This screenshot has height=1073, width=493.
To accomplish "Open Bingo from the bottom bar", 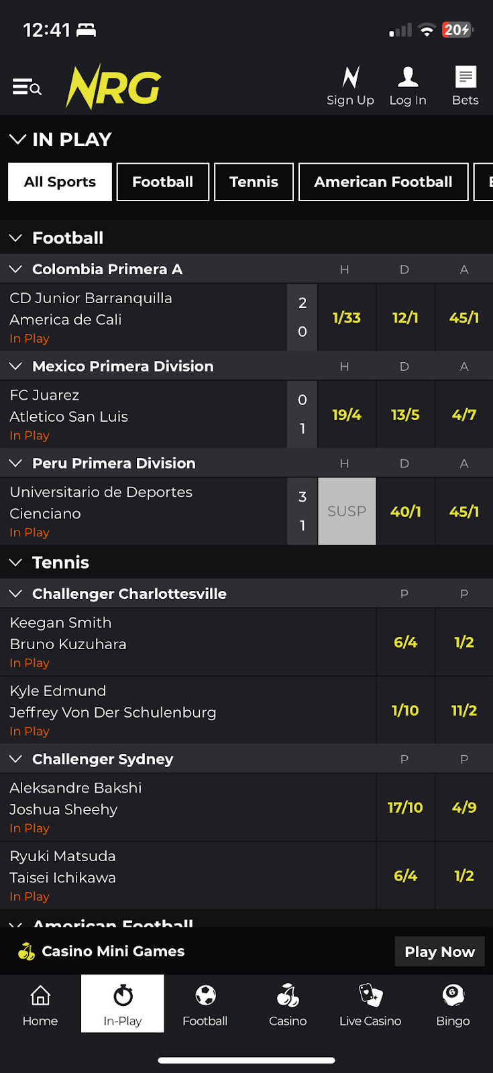I will [x=453, y=1005].
